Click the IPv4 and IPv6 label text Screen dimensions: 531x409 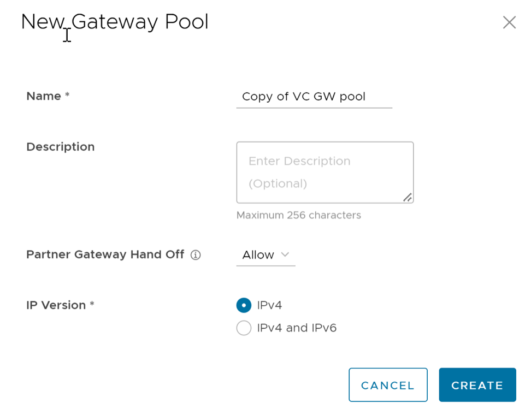(297, 328)
